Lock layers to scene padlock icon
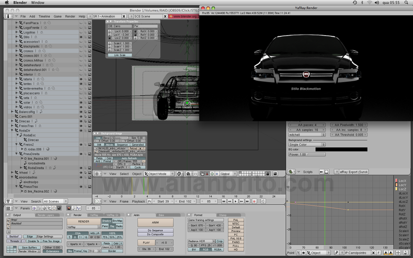The height and width of the screenshot is (258, 413). click(x=268, y=174)
